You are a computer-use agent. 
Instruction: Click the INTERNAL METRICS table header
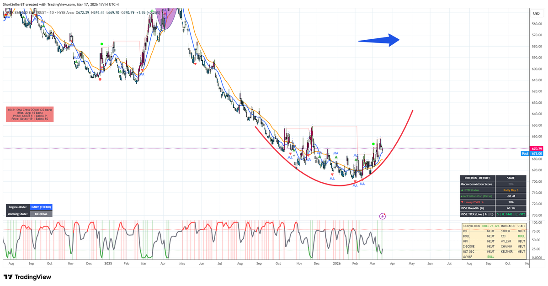pos(478,178)
